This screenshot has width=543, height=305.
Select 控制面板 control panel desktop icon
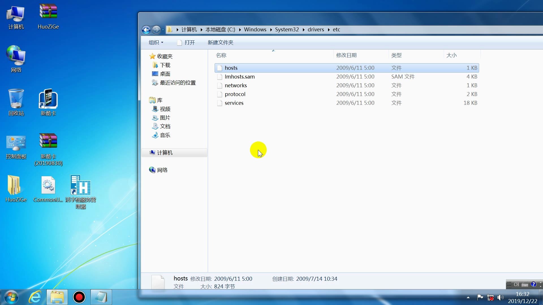[x=16, y=147]
